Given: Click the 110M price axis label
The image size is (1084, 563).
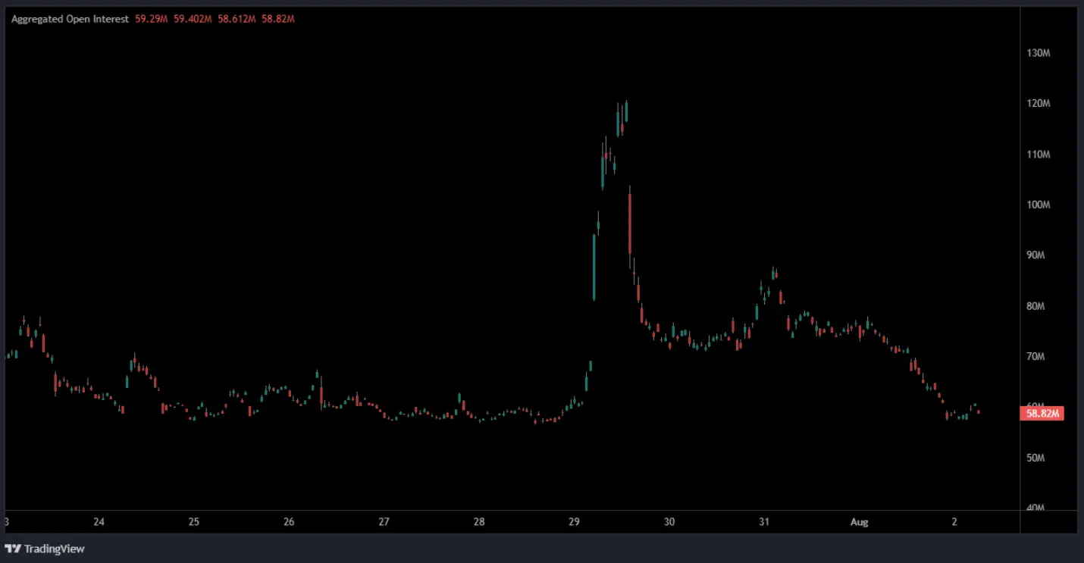Looking at the screenshot, I should click(x=1038, y=155).
